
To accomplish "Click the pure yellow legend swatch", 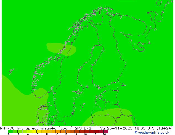I will tap(34, 131).
